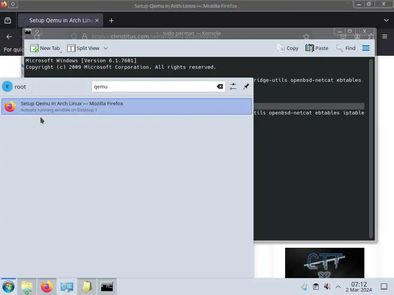
Task: Minimize the Firefox window
Action: [x=359, y=4]
